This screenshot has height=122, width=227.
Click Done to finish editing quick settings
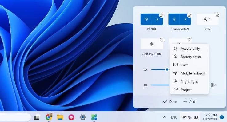click(170, 102)
